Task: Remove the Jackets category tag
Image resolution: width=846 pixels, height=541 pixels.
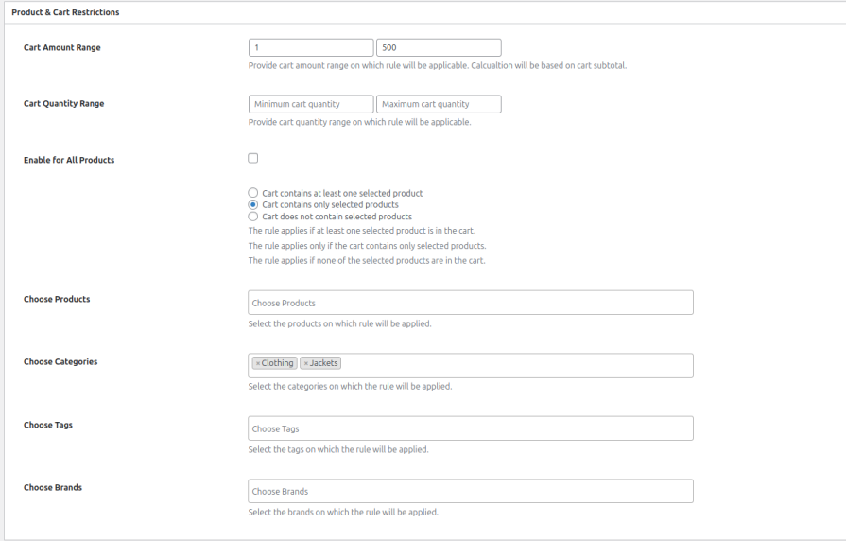Action: [306, 363]
